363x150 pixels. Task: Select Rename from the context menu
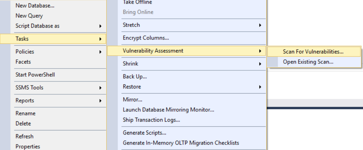tap(25, 114)
